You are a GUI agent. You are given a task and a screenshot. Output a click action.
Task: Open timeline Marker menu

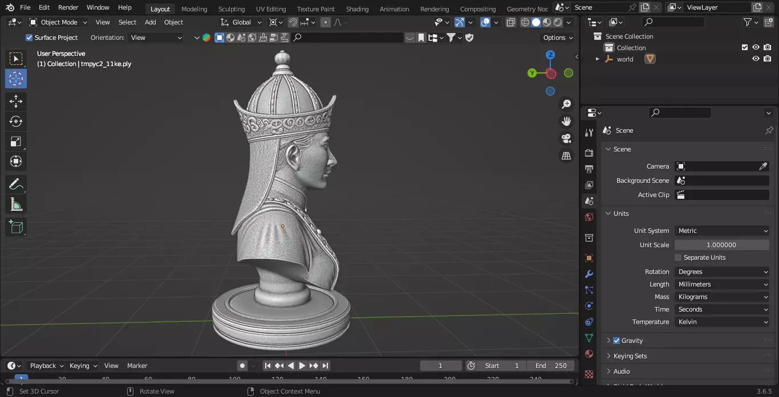click(137, 366)
